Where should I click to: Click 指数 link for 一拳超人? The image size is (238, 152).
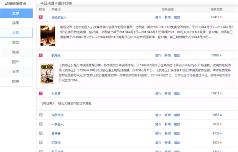coord(177,124)
